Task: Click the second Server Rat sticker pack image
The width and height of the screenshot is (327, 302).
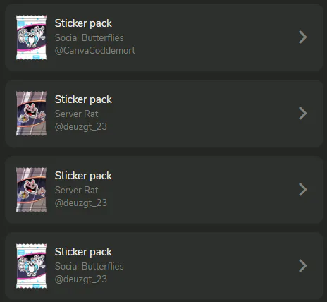Action: click(31, 190)
